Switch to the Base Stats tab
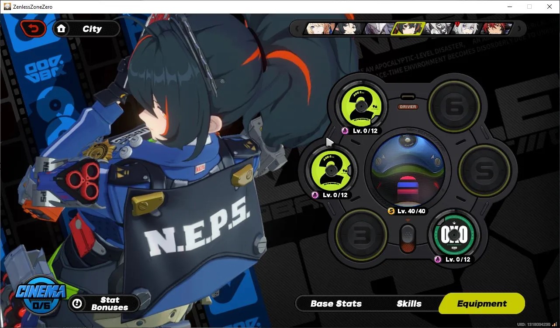The height and width of the screenshot is (328, 560). click(336, 304)
